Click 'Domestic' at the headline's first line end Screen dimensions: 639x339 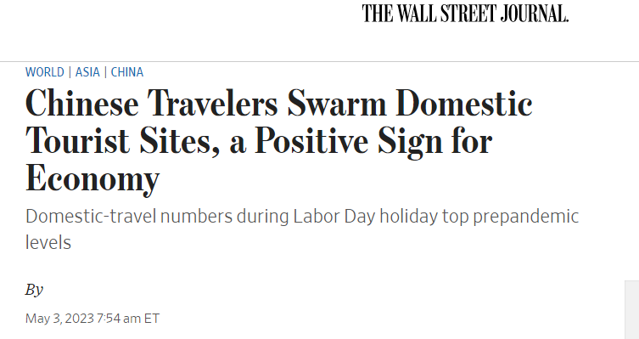coord(464,104)
